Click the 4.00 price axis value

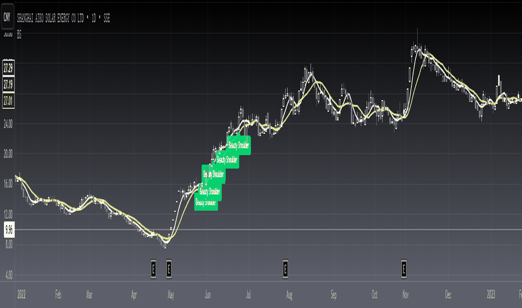click(9, 275)
